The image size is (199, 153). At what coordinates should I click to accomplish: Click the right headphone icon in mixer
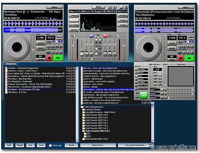click(110, 36)
